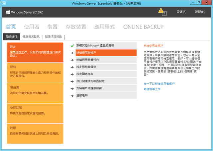Click arrow icon beside 安裝用戶端還原服務

[x=72, y=89]
